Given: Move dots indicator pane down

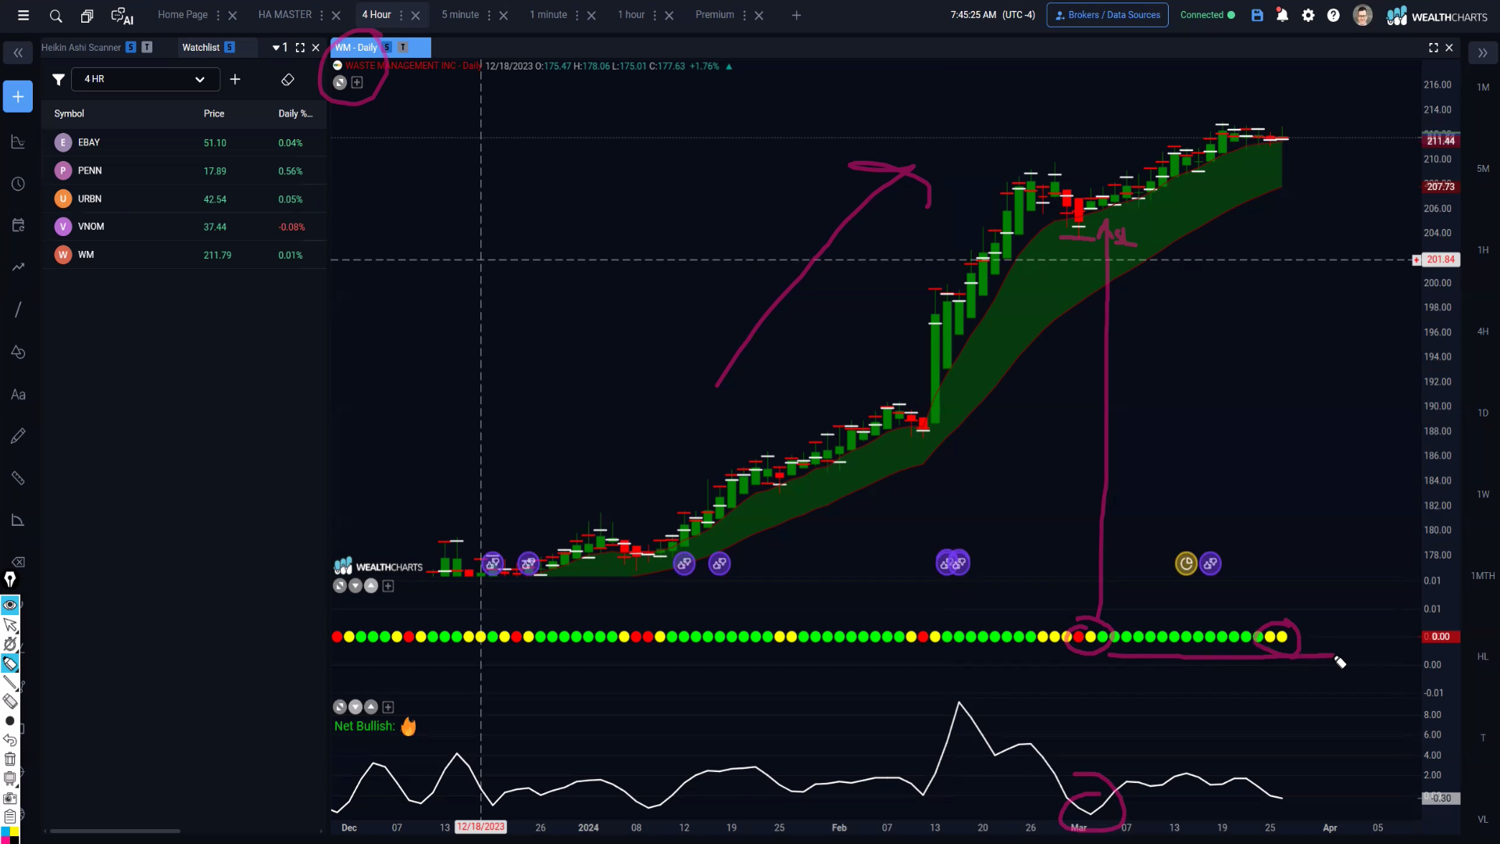Looking at the screenshot, I should click(355, 586).
